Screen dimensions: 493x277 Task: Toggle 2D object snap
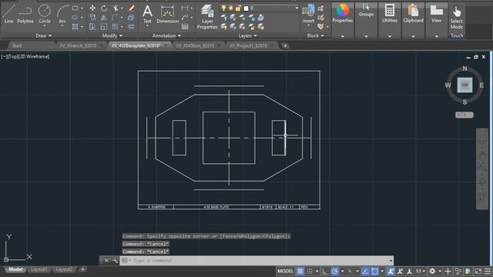[x=374, y=271]
